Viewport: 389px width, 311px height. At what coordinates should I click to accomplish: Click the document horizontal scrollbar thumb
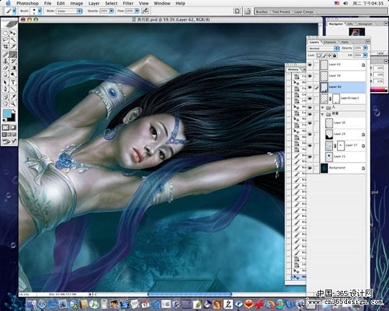pyautogui.click(x=190, y=294)
